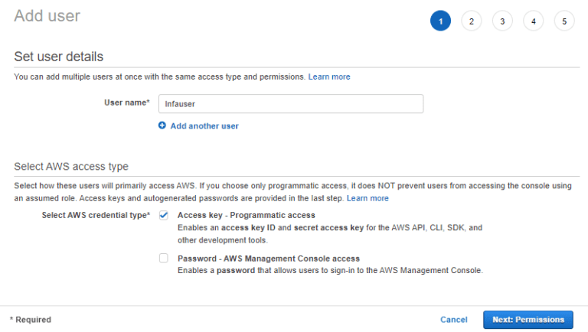Go to step 1 circle indicator

[440, 21]
